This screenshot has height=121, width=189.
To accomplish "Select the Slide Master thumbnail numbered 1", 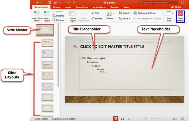I will tap(45, 30).
